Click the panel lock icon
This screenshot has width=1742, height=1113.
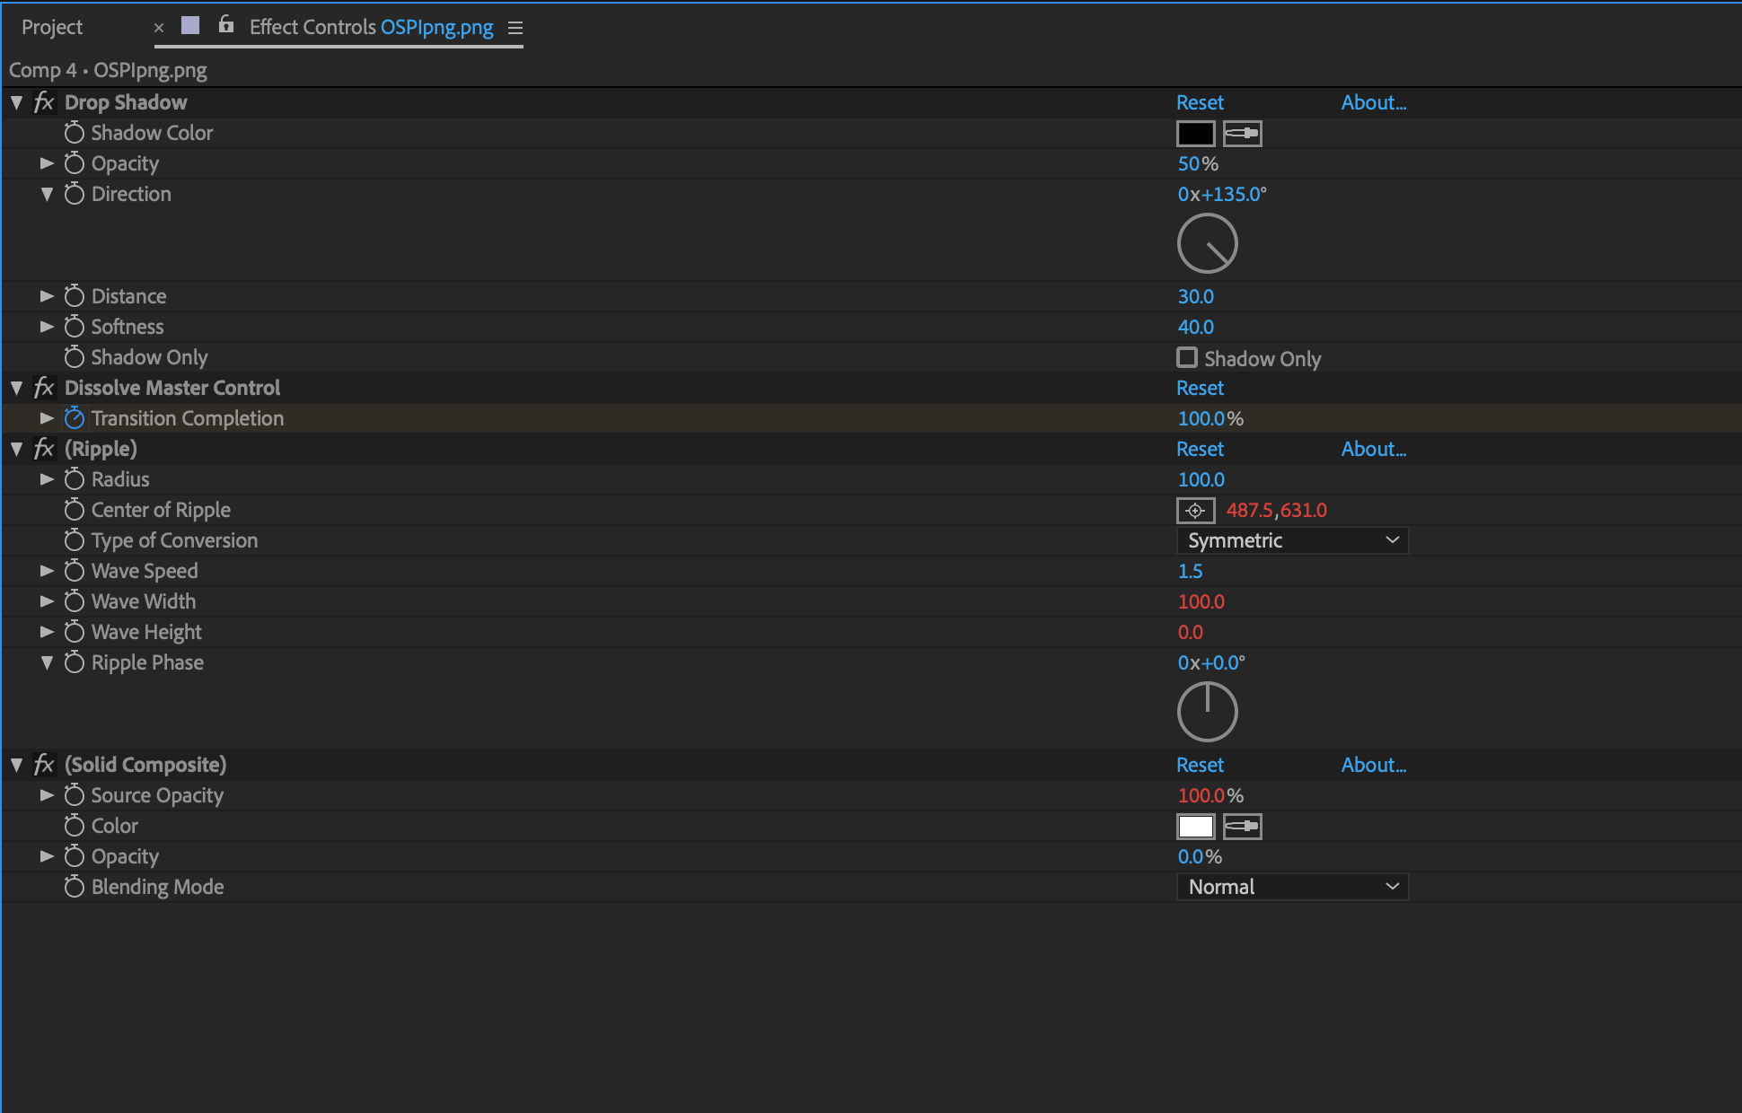226,25
